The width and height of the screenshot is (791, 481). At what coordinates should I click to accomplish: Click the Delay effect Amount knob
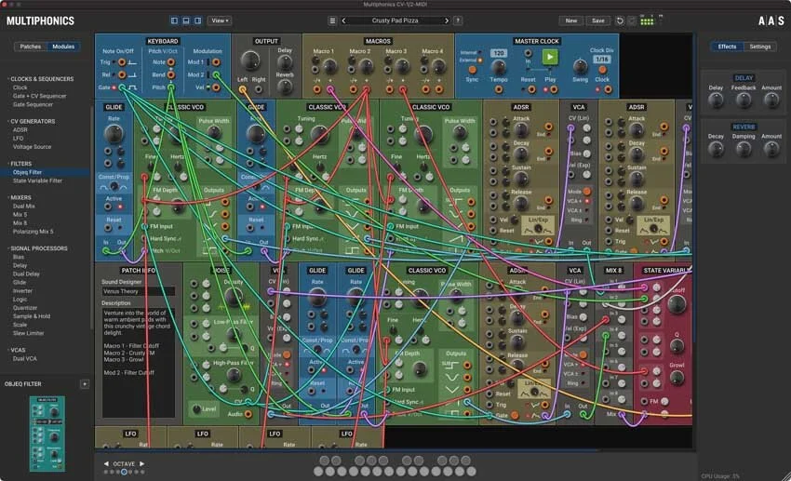coord(771,100)
